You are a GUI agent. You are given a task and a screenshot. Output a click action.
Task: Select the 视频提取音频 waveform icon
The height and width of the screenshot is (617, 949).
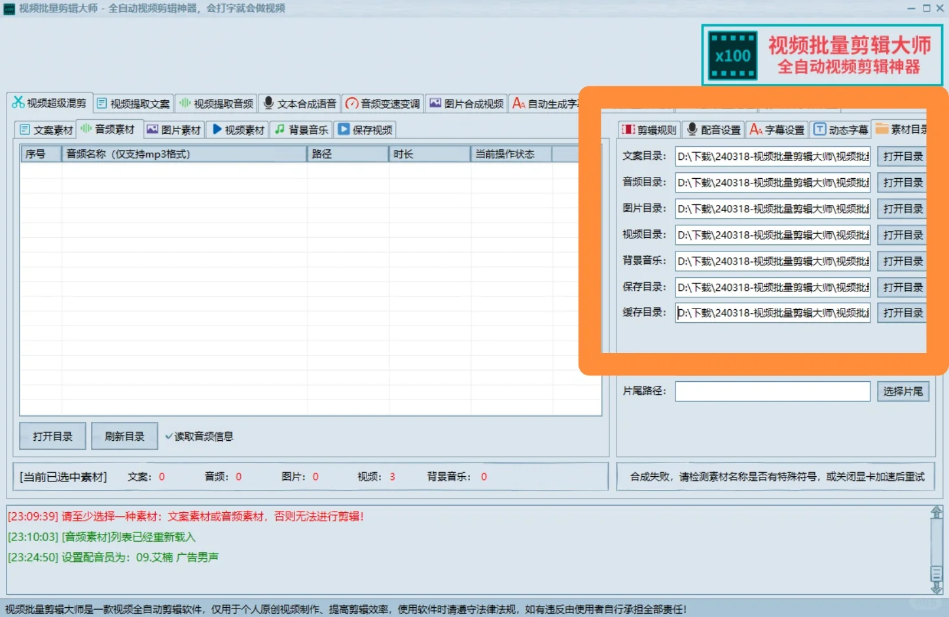point(184,103)
